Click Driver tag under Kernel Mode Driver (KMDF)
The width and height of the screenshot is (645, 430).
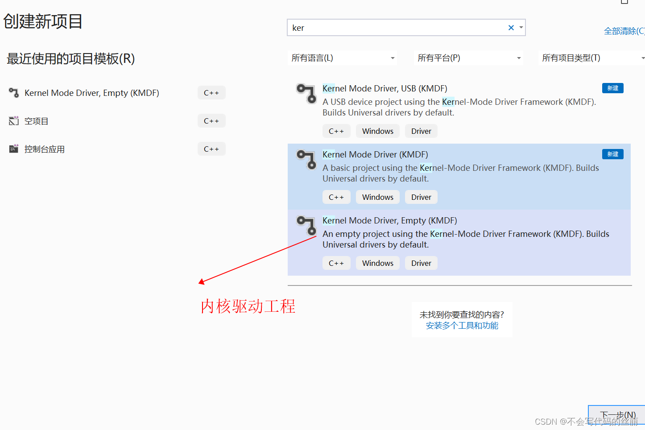point(421,197)
